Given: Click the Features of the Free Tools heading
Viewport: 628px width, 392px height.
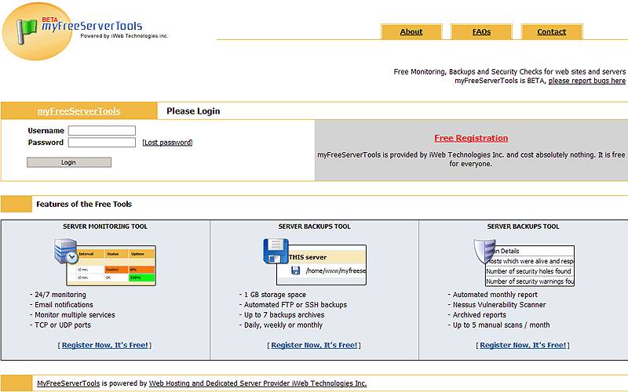Looking at the screenshot, I should pyautogui.click(x=84, y=204).
